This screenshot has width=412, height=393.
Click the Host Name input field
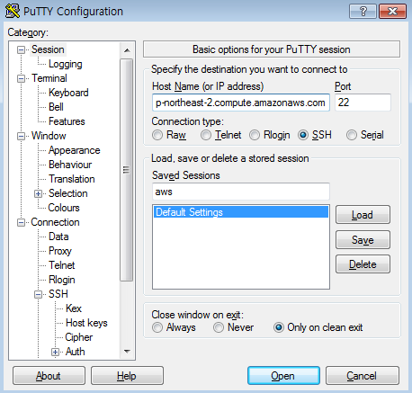(x=241, y=103)
